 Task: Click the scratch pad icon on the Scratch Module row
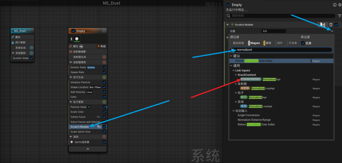99,127
